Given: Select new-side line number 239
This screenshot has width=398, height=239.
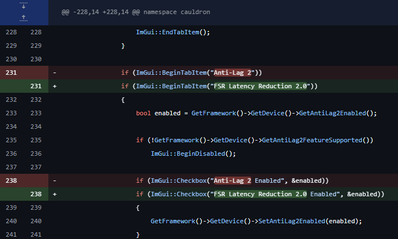Looking at the screenshot, I should [x=36, y=208].
